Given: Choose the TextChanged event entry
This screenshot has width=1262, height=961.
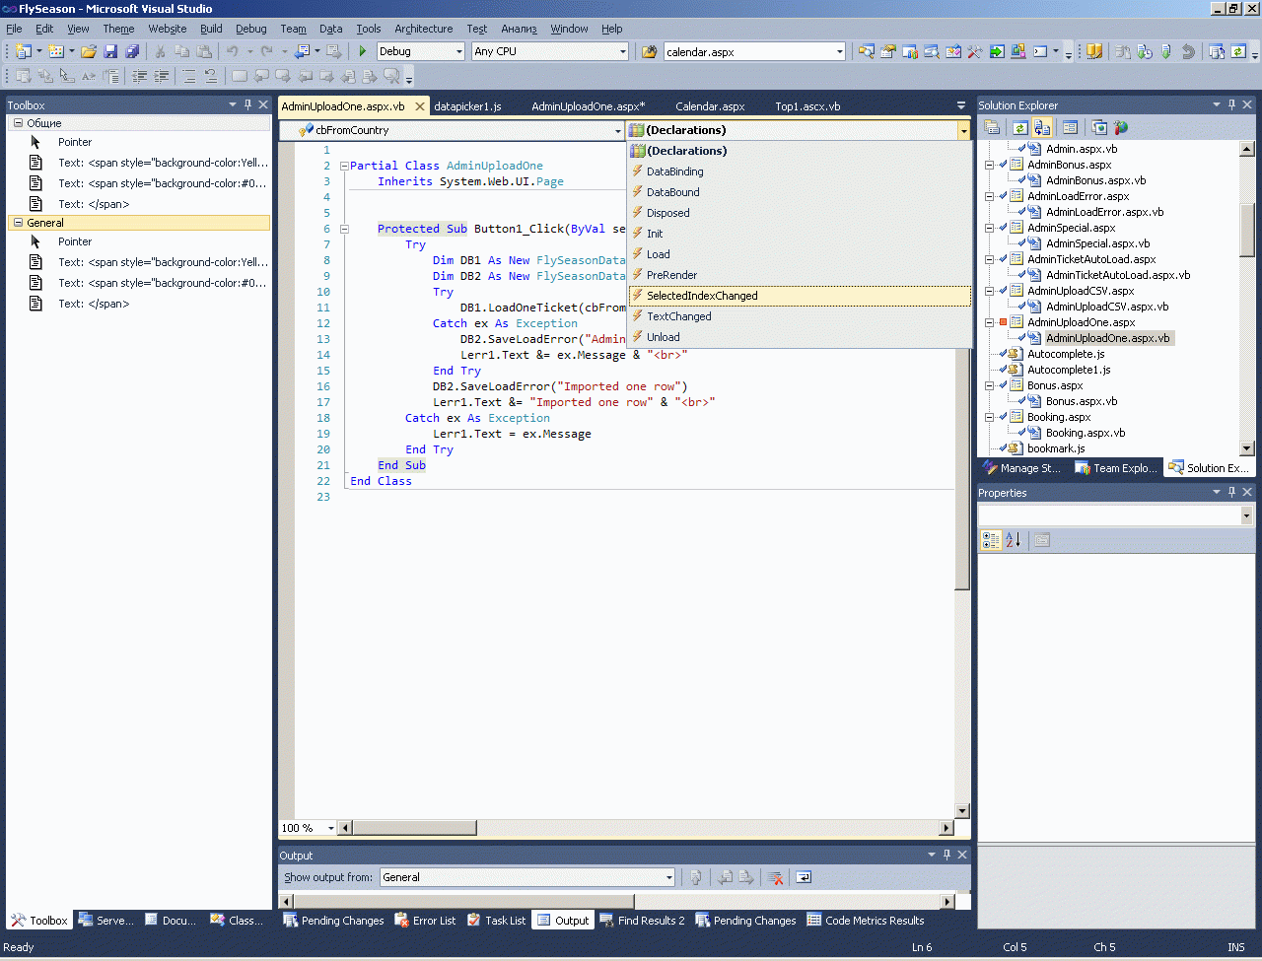Looking at the screenshot, I should coord(678,316).
